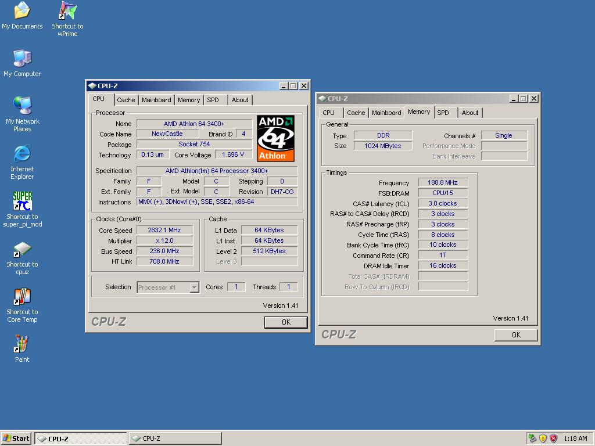Select the My Network Places icon
Screen dimensions: 595x446
pos(22,114)
